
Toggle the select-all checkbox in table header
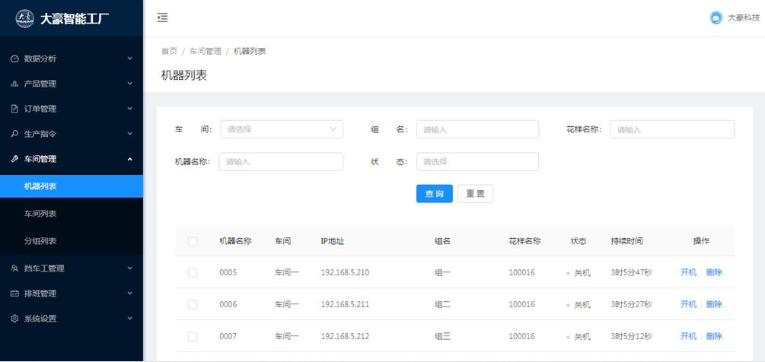pos(193,241)
